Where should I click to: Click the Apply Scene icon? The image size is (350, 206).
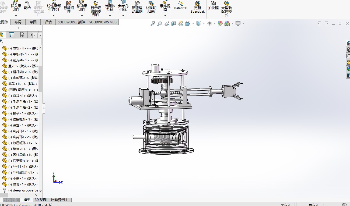click(x=227, y=23)
